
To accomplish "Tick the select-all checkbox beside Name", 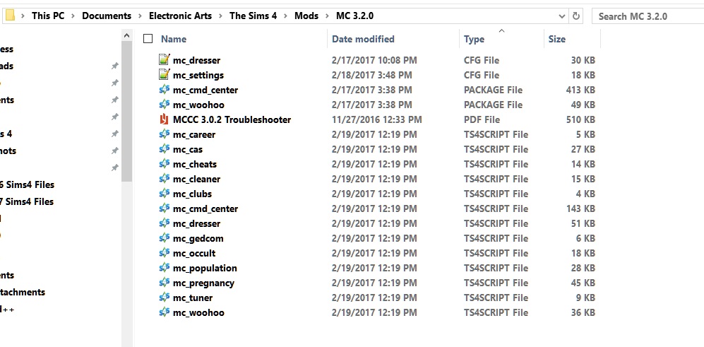I will click(x=148, y=39).
